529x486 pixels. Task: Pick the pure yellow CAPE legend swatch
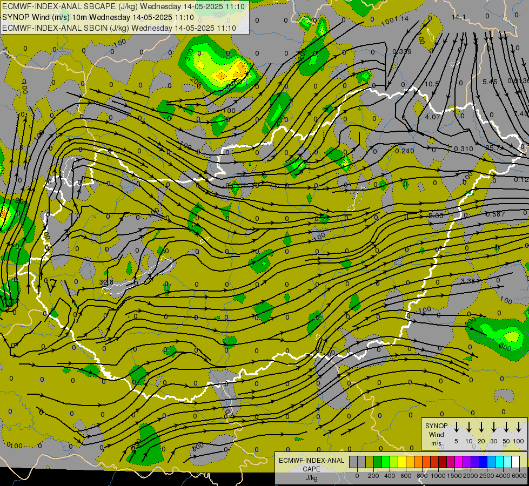tap(402, 462)
